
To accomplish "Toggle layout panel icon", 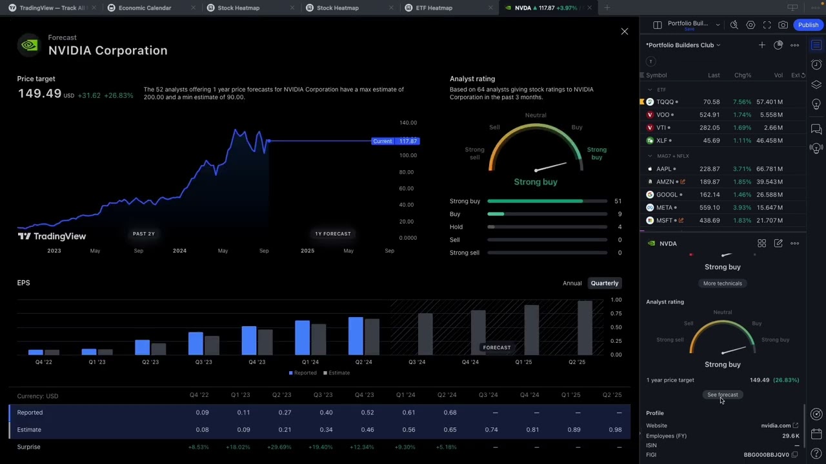I will (657, 25).
